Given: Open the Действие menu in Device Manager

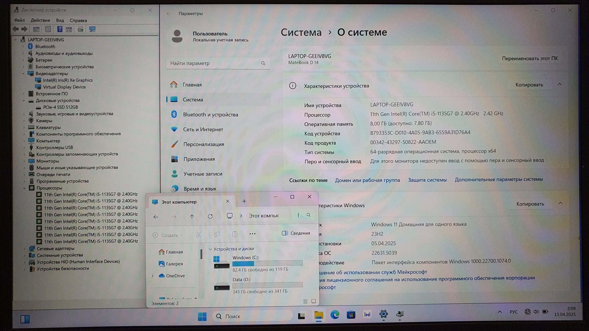Looking at the screenshot, I should [x=40, y=20].
